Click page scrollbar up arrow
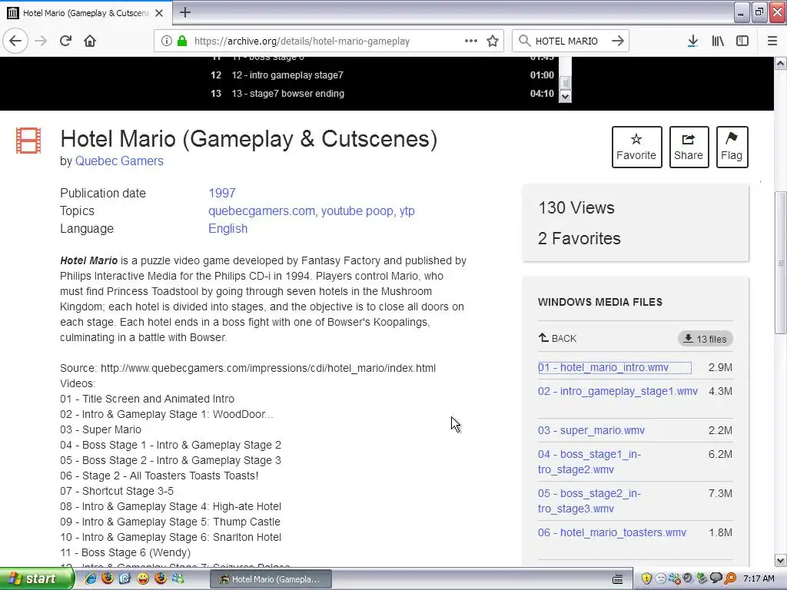787x590 pixels. [781, 63]
